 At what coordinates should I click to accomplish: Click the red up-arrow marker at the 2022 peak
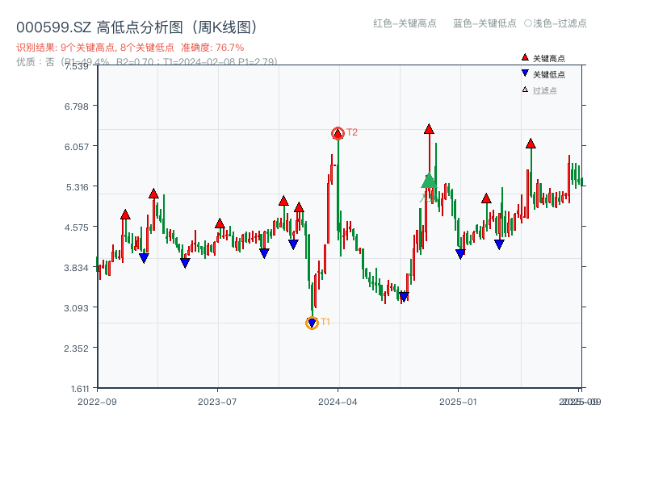[x=153, y=194]
